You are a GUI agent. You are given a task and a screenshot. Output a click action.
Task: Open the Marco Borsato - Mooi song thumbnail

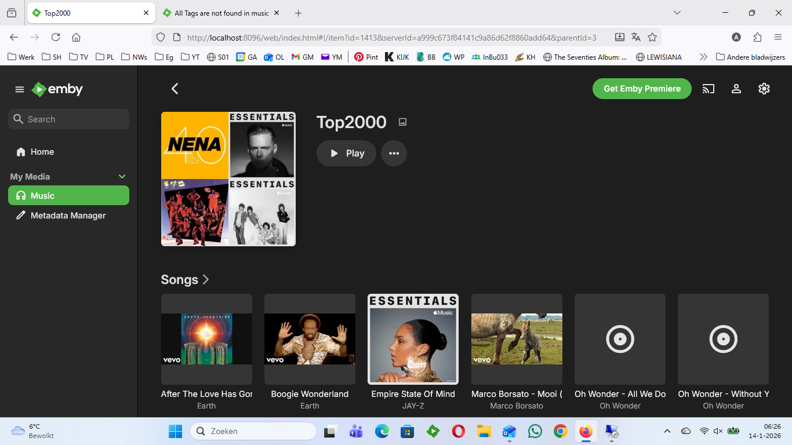click(x=517, y=339)
